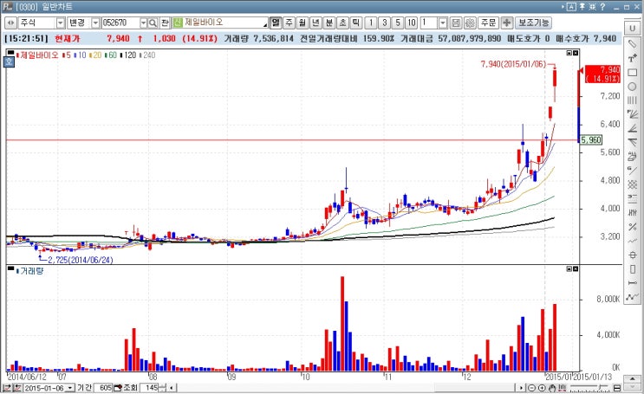Click the help question mark in title bar
The height and width of the screenshot is (394, 644).
pos(602,7)
